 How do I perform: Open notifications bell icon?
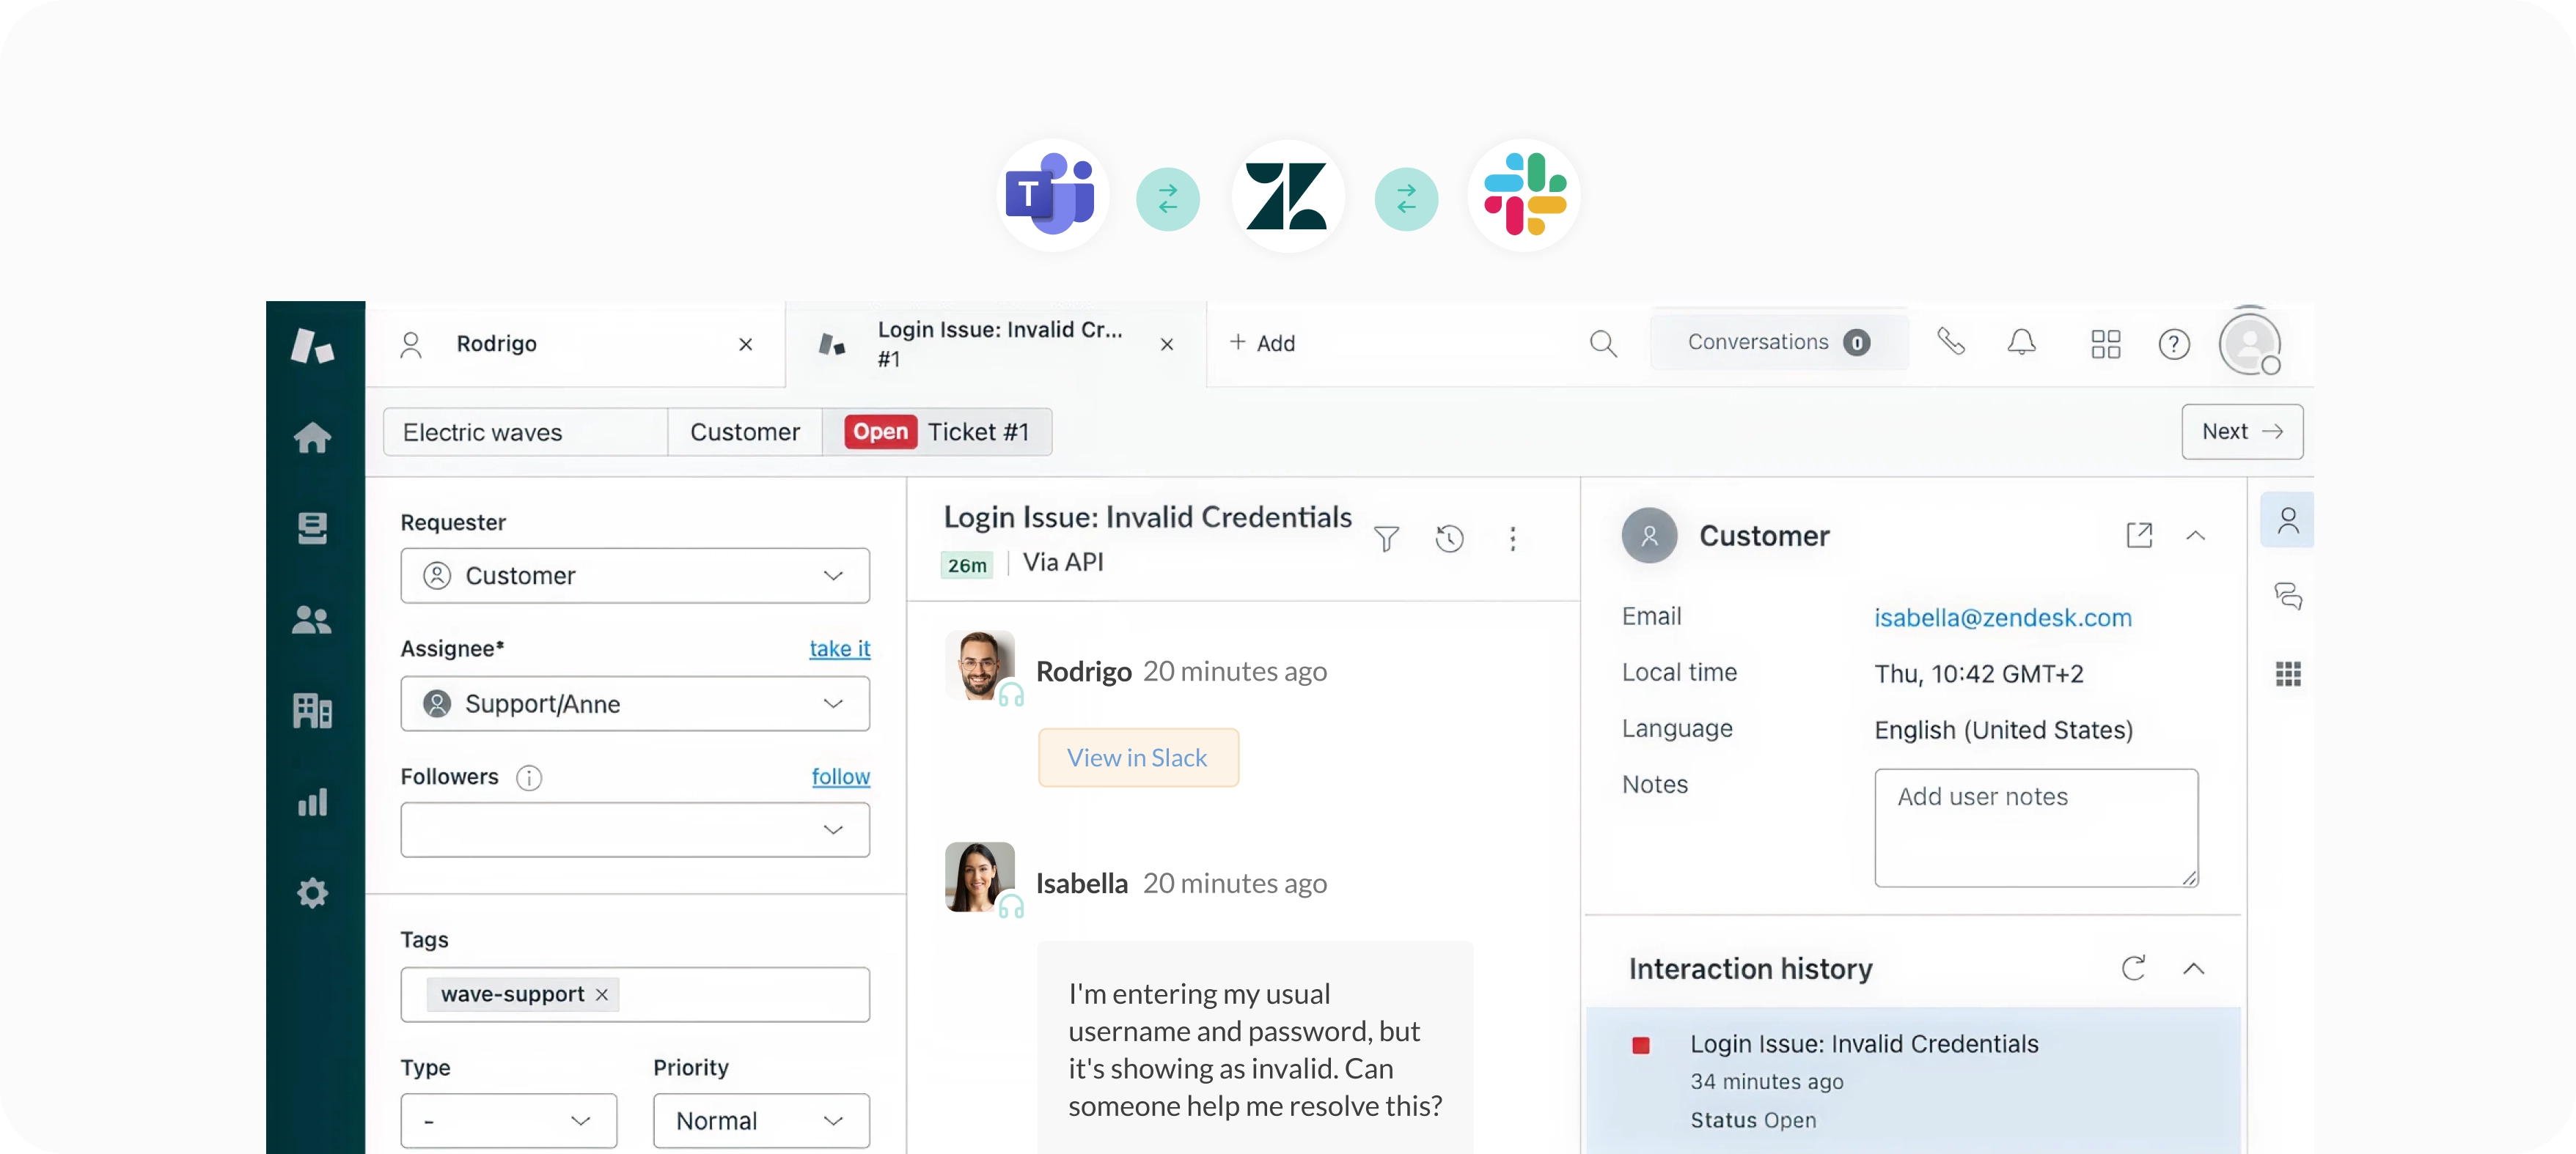coord(2021,343)
